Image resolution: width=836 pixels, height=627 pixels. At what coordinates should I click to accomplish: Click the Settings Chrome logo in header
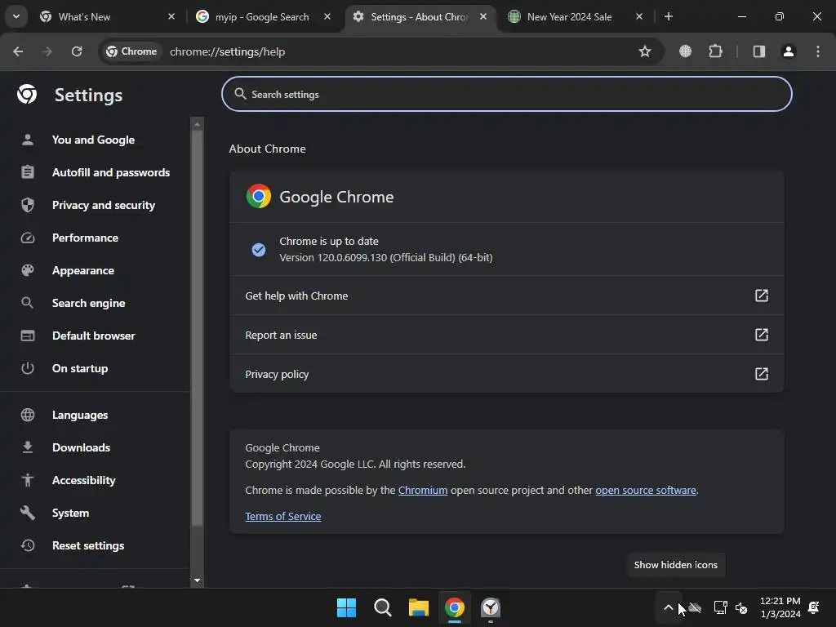tap(27, 95)
